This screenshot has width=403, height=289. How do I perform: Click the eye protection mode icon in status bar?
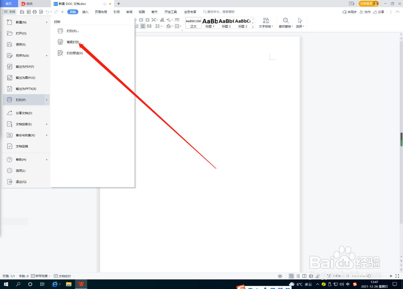point(280,276)
